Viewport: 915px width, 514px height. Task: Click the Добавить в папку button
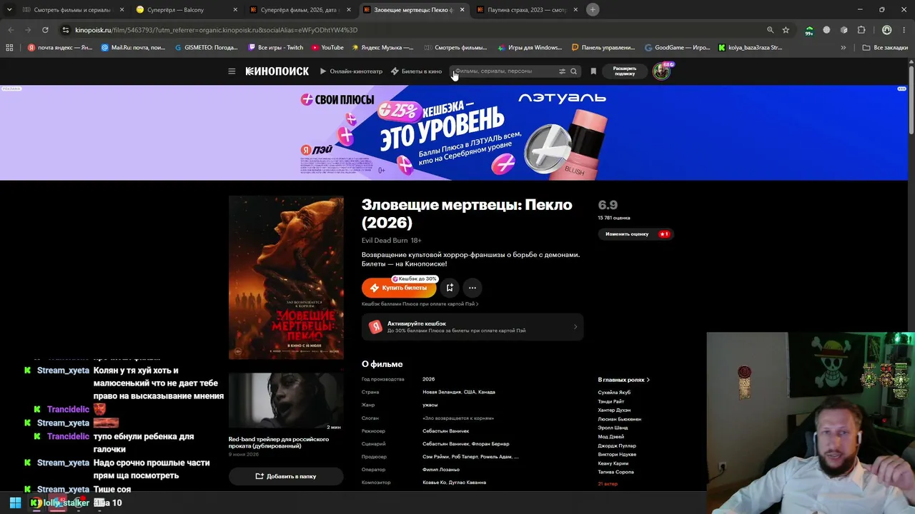click(286, 476)
